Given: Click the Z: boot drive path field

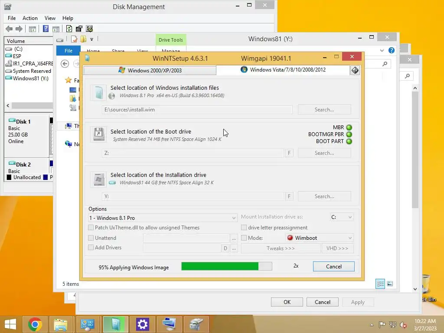Looking at the screenshot, I should 193,153.
